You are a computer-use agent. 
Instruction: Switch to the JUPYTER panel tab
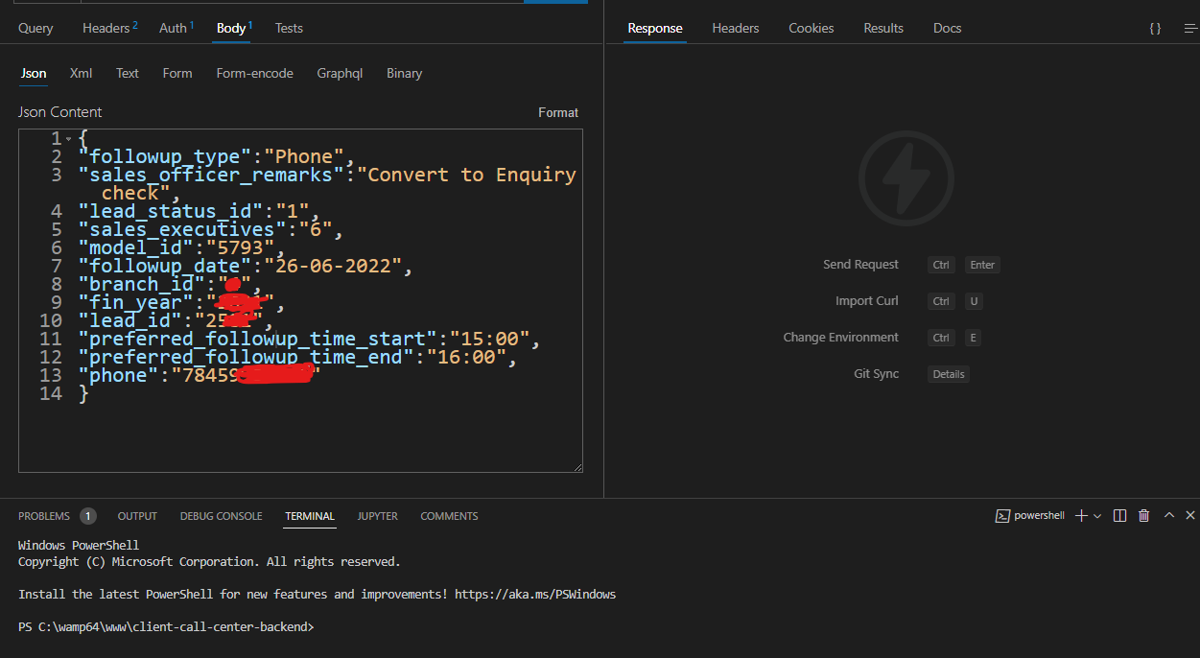pos(377,516)
